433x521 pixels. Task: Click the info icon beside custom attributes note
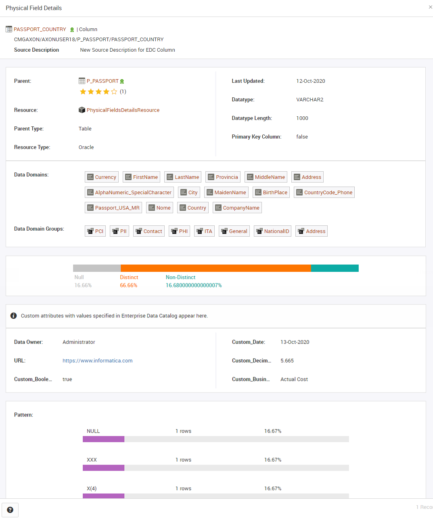(x=13, y=316)
